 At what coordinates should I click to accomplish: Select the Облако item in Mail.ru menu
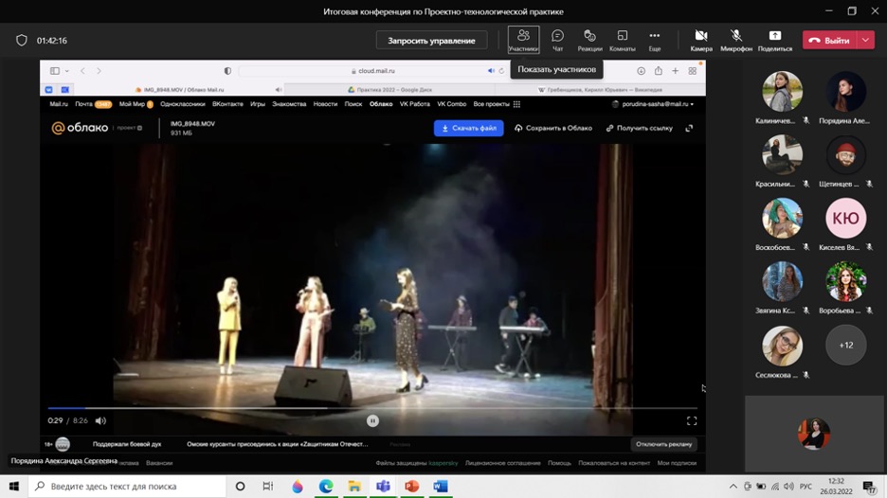[381, 104]
